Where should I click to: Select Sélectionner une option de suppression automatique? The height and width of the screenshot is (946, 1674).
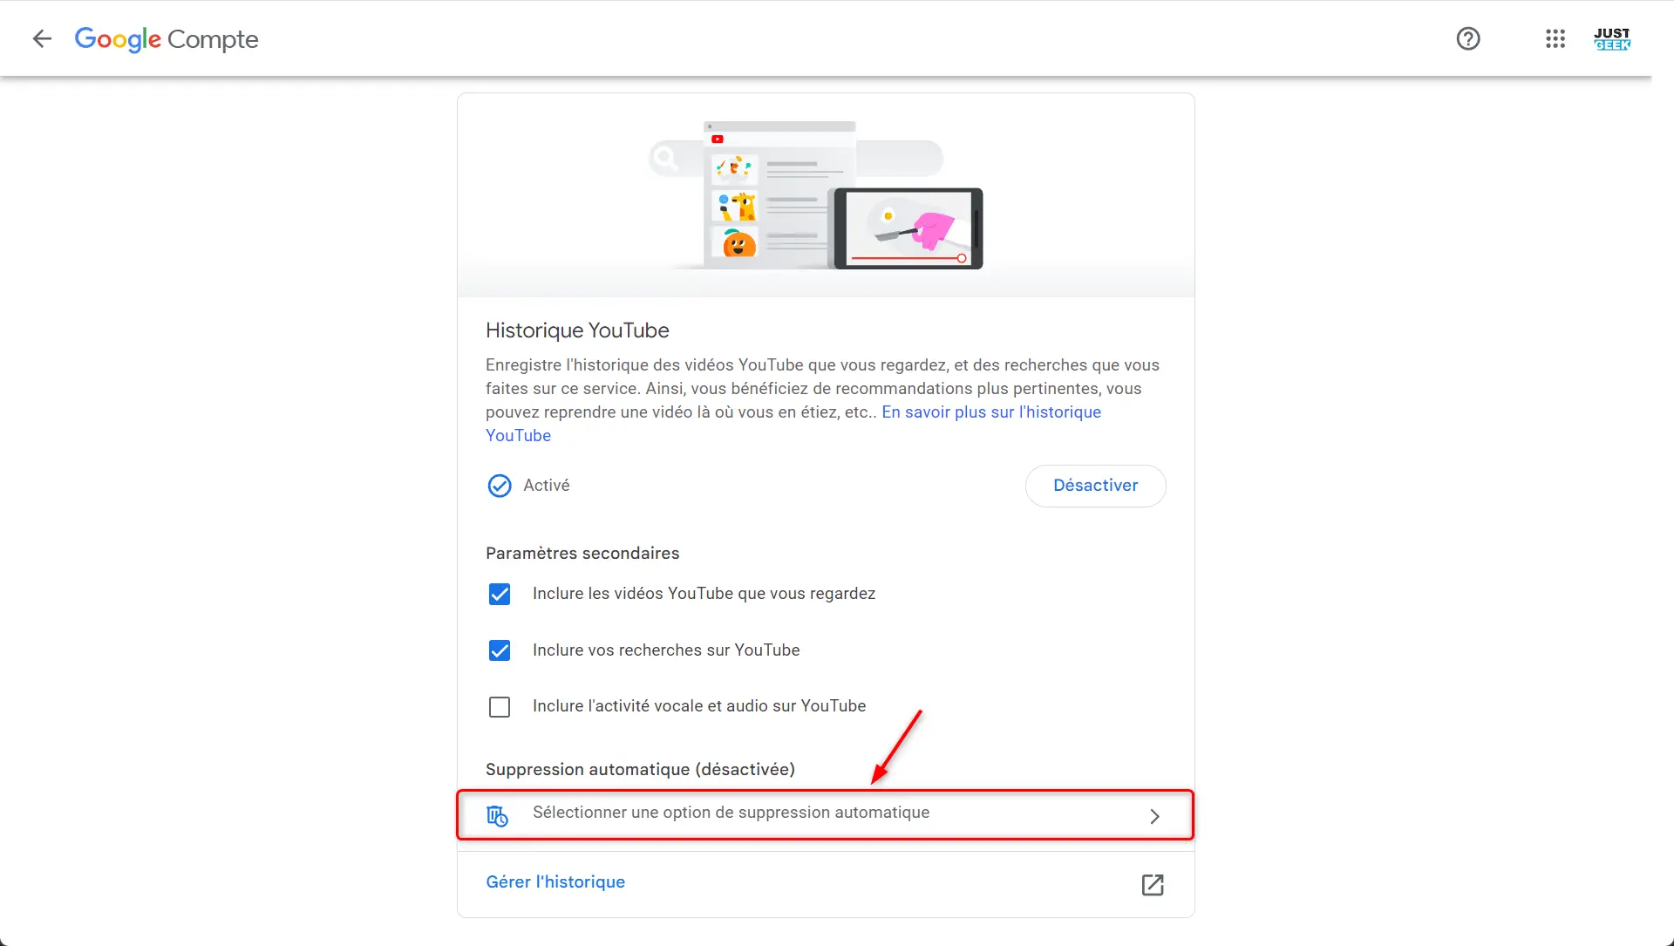coord(825,815)
